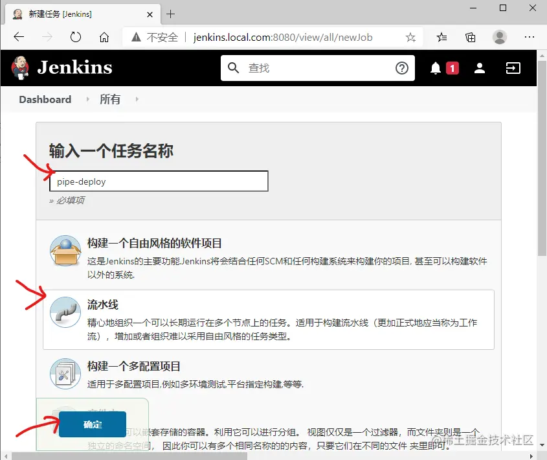547x460 pixels.
Task: Go to the Dashboard breadcrumb
Action: [45, 100]
